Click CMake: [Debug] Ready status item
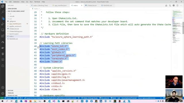Image resolution: width=184 pixels, height=103 pixels. point(89,98)
